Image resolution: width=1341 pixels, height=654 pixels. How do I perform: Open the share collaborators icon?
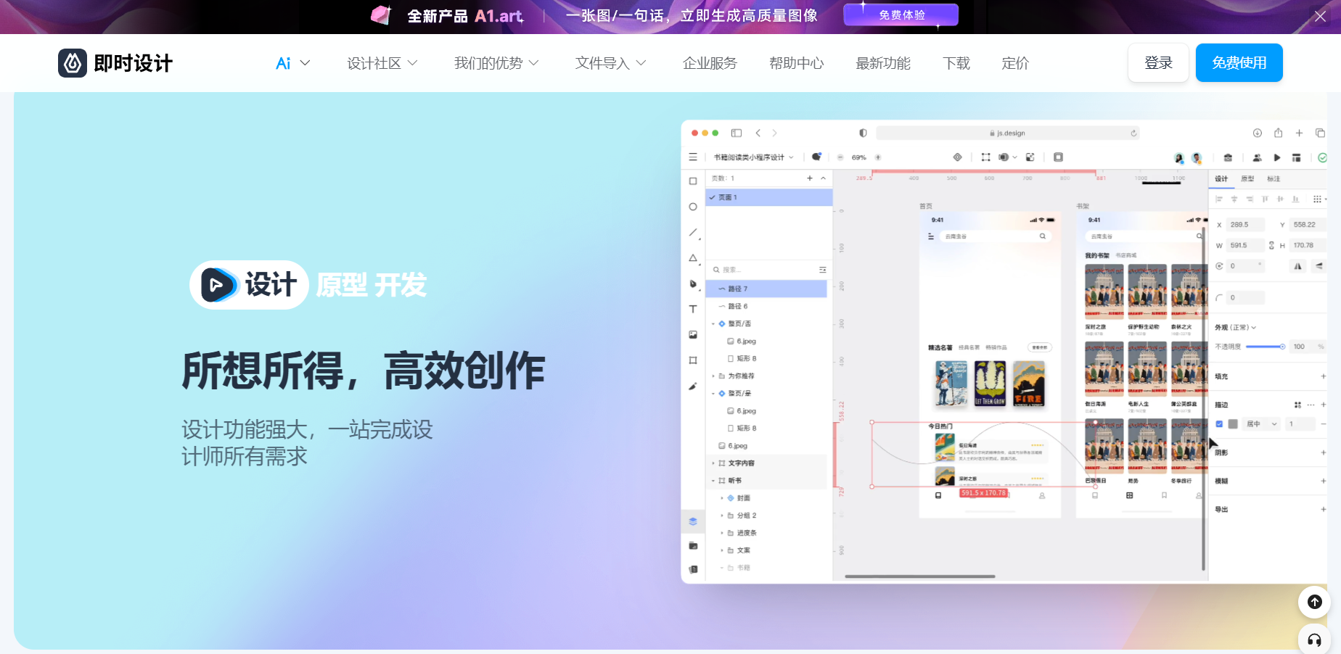[x=1257, y=157]
